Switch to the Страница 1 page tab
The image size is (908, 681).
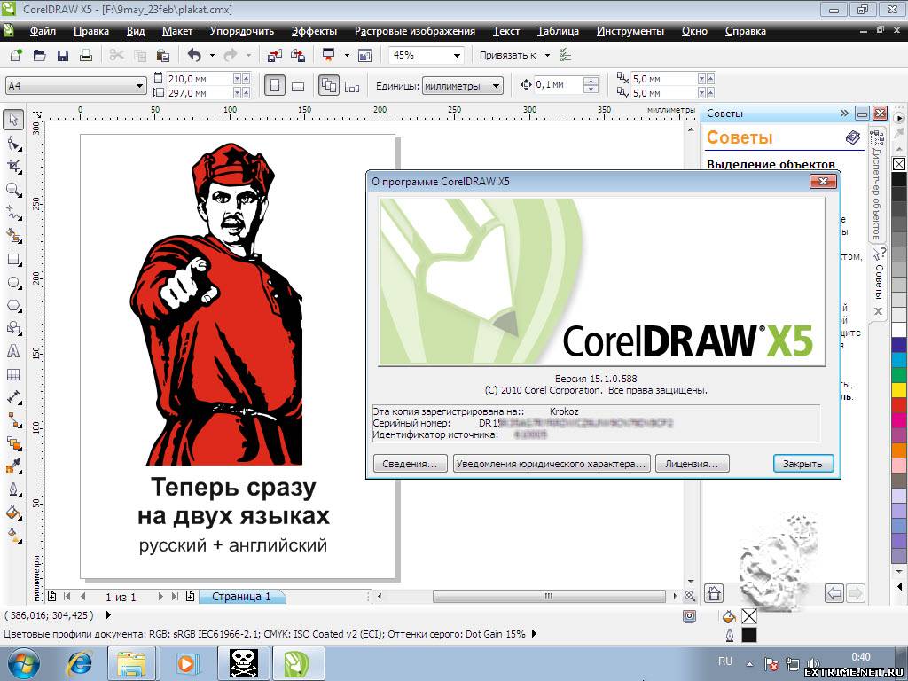[241, 597]
